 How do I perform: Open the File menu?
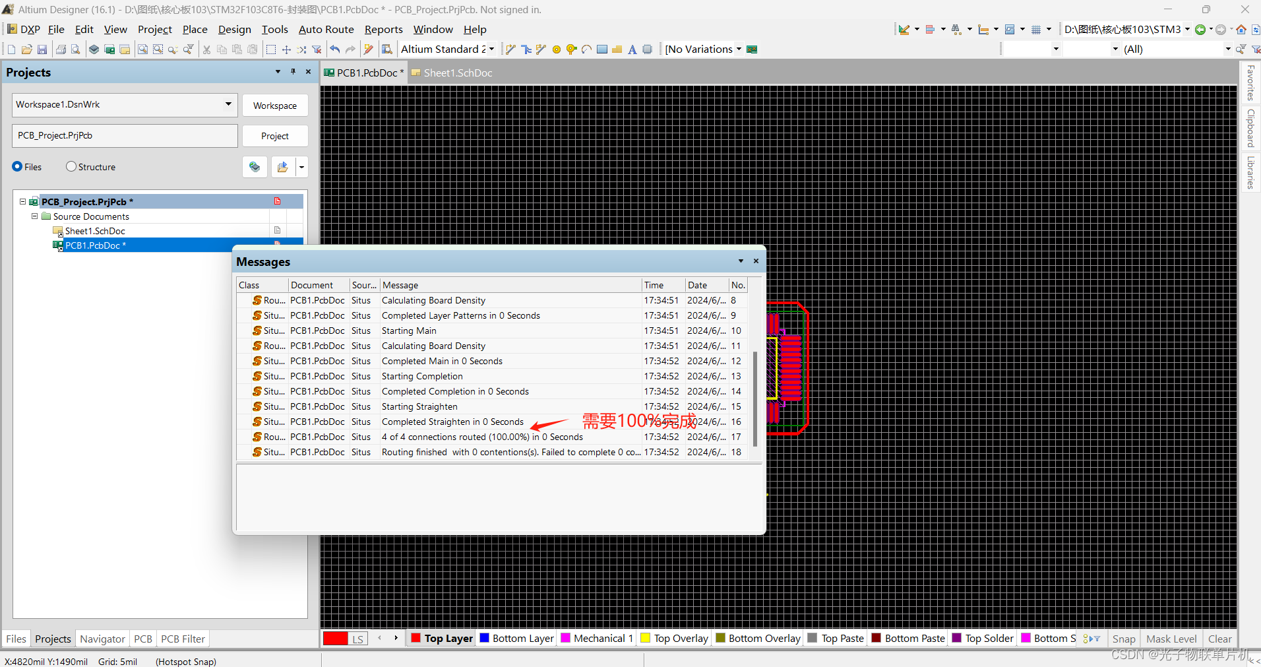[x=56, y=30]
